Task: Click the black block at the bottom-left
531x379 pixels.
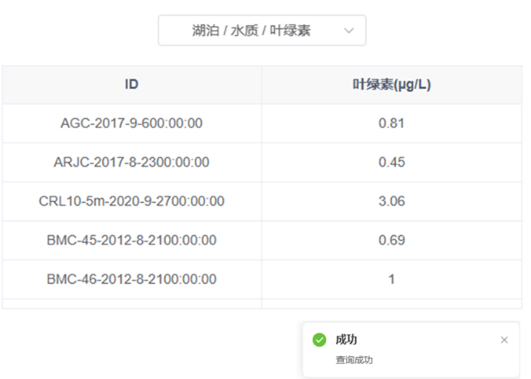Action: [48, 346]
